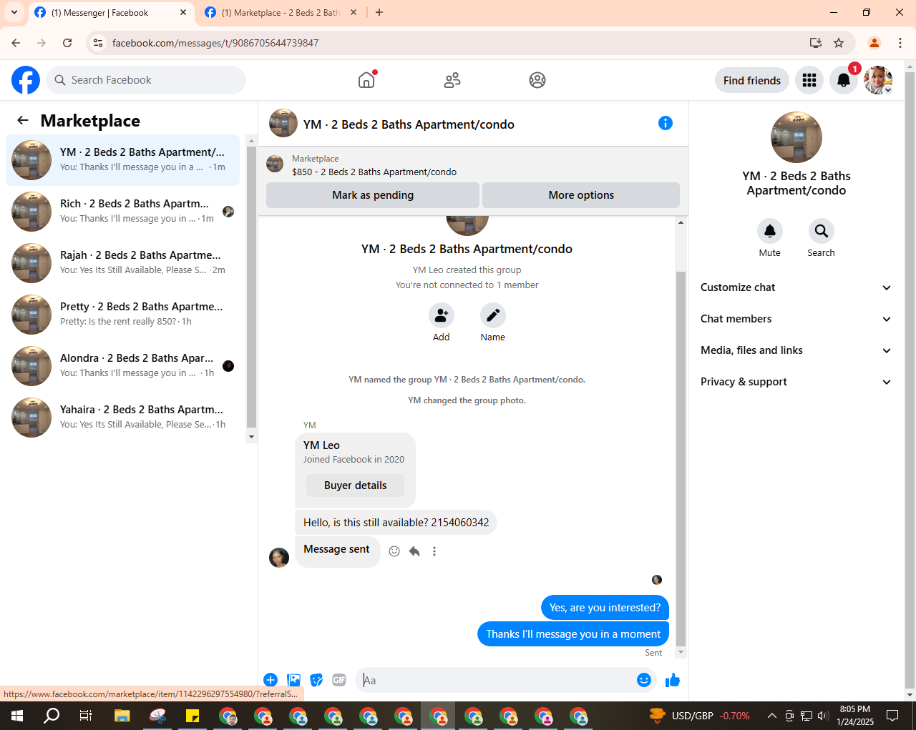This screenshot has width=916, height=730.
Task: Click More options for the listing
Action: tap(581, 195)
